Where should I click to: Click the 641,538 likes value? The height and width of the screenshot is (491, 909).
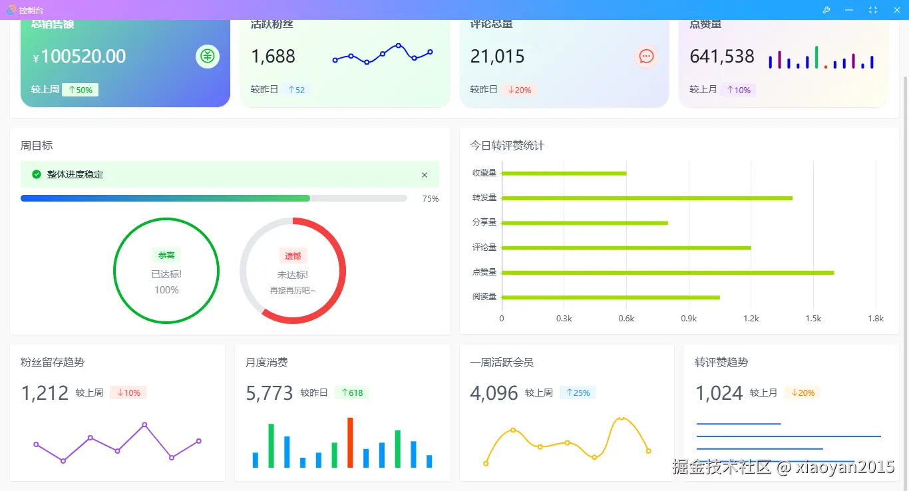tap(722, 57)
